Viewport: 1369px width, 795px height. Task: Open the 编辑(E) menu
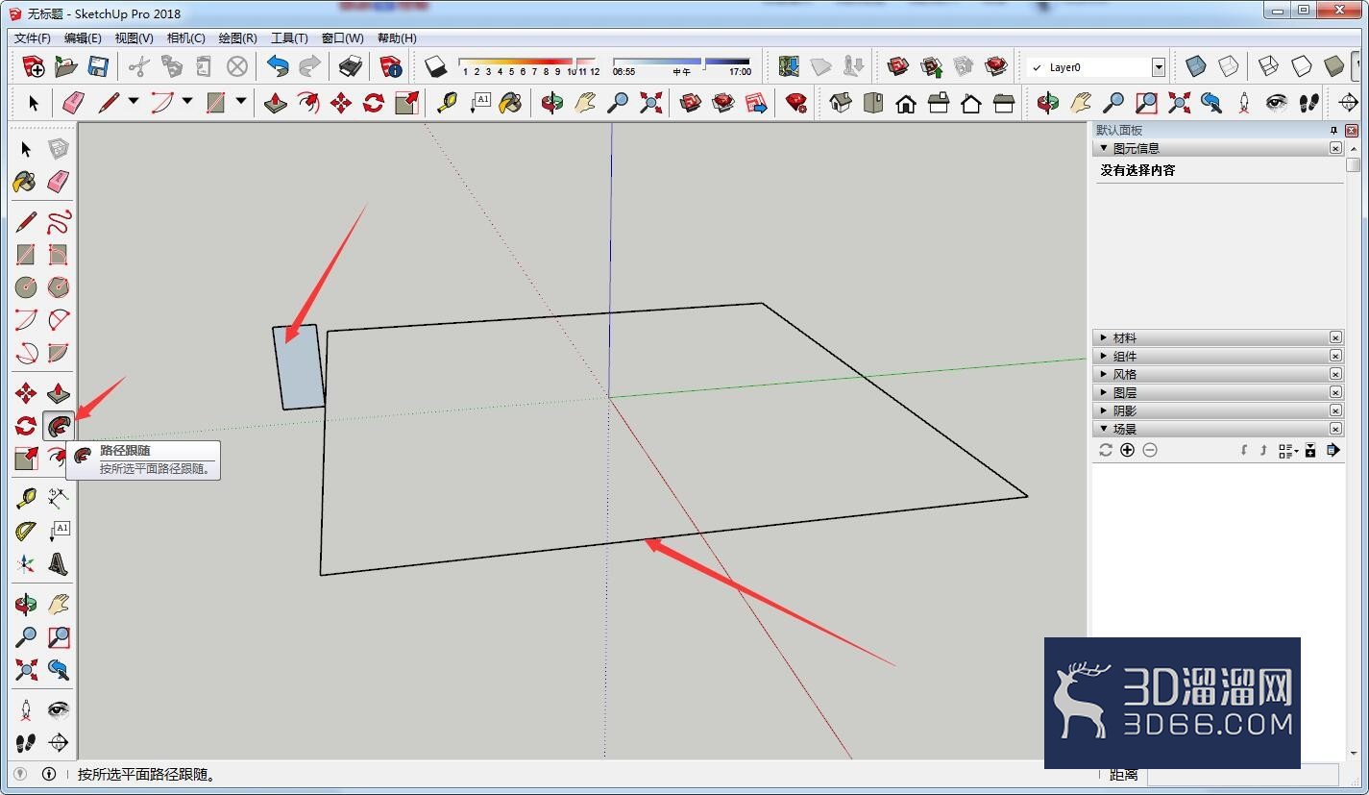83,38
